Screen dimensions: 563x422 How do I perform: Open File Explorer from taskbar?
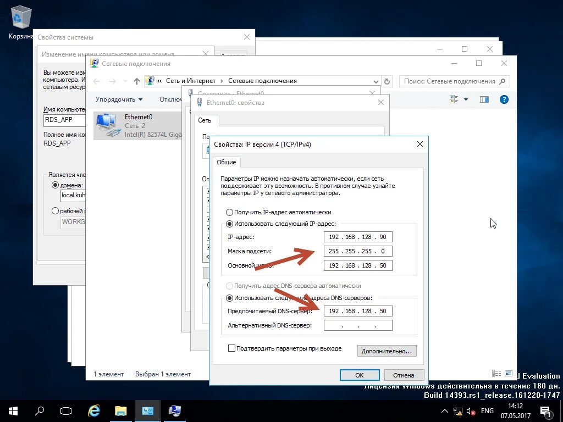pos(120,411)
